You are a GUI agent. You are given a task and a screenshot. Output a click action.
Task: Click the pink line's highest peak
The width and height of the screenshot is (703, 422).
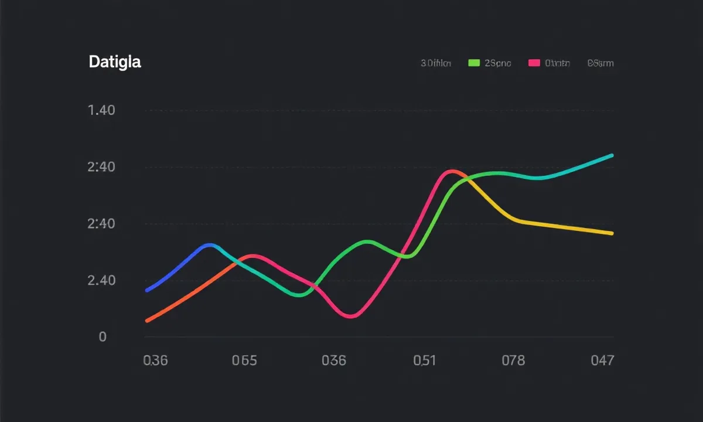[x=452, y=171]
